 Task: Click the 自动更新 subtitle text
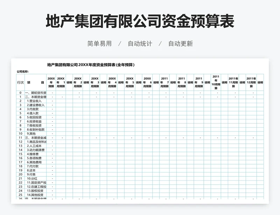point(181,43)
